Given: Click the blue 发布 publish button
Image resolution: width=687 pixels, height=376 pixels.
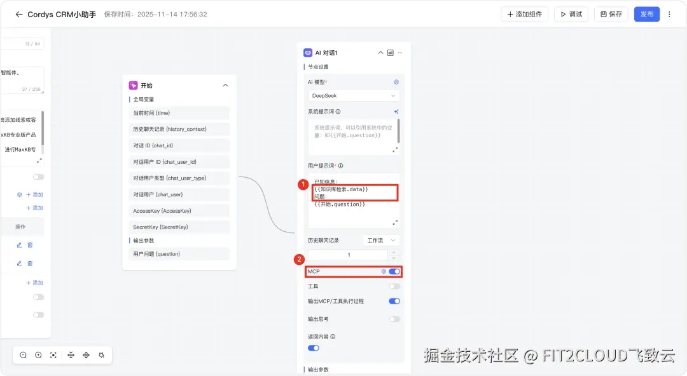Looking at the screenshot, I should [x=647, y=14].
